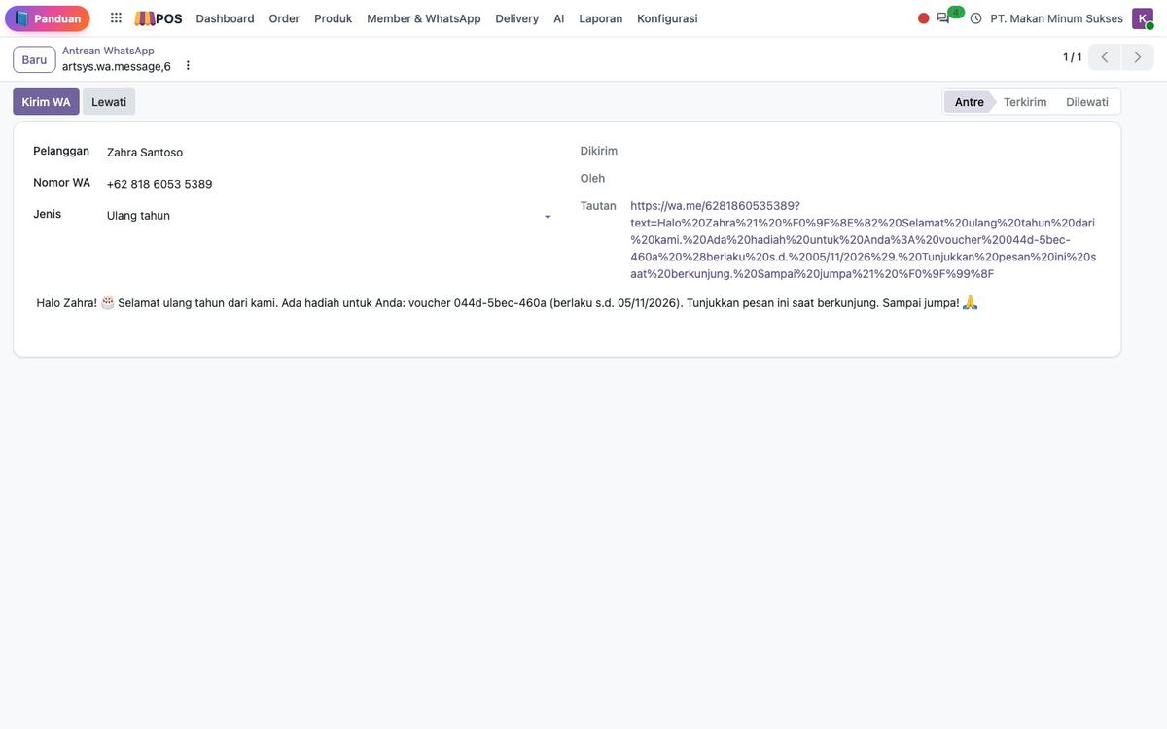The height and width of the screenshot is (729, 1167).
Task: Go to next record arrow
Action: click(1138, 57)
